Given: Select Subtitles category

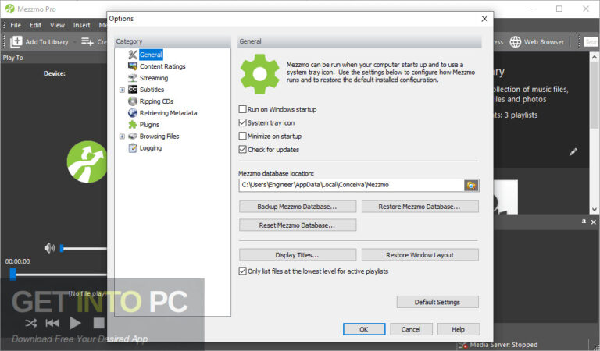Looking at the screenshot, I should [152, 90].
